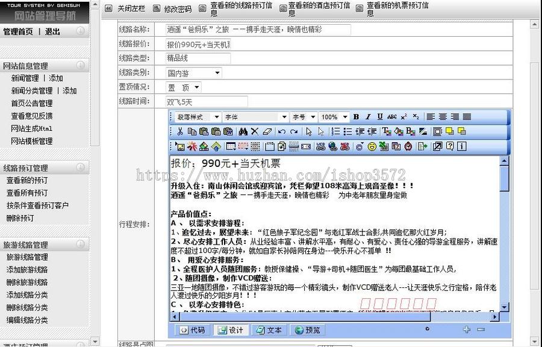
Task: Click the Delete X icon
Action: point(255,131)
